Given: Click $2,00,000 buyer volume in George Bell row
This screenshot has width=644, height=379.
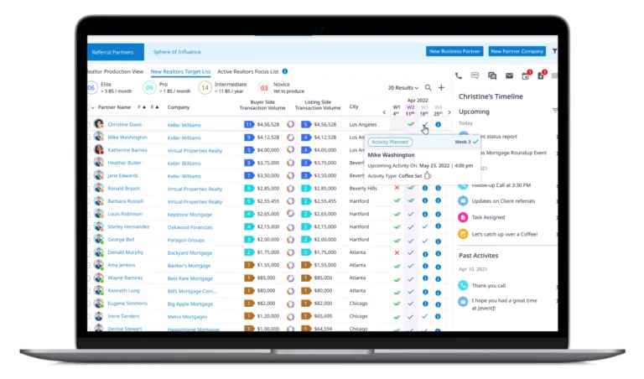Looking at the screenshot, I should 268,239.
